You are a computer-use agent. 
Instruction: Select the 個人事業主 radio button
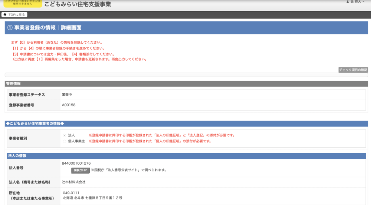(64, 141)
